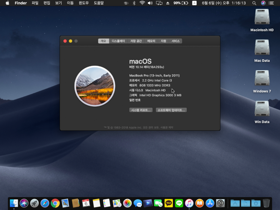
Task: Open Safari from the Dock
Action: pyautogui.click(x=45, y=203)
